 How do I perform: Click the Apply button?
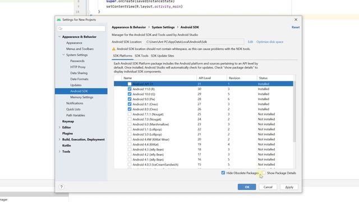289,187
